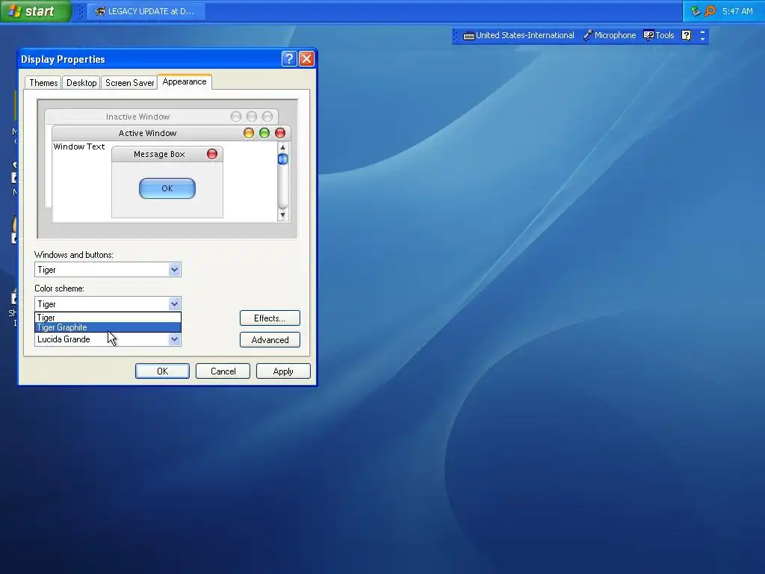Open the Desktop tab
The height and width of the screenshot is (574, 765).
coord(81,83)
